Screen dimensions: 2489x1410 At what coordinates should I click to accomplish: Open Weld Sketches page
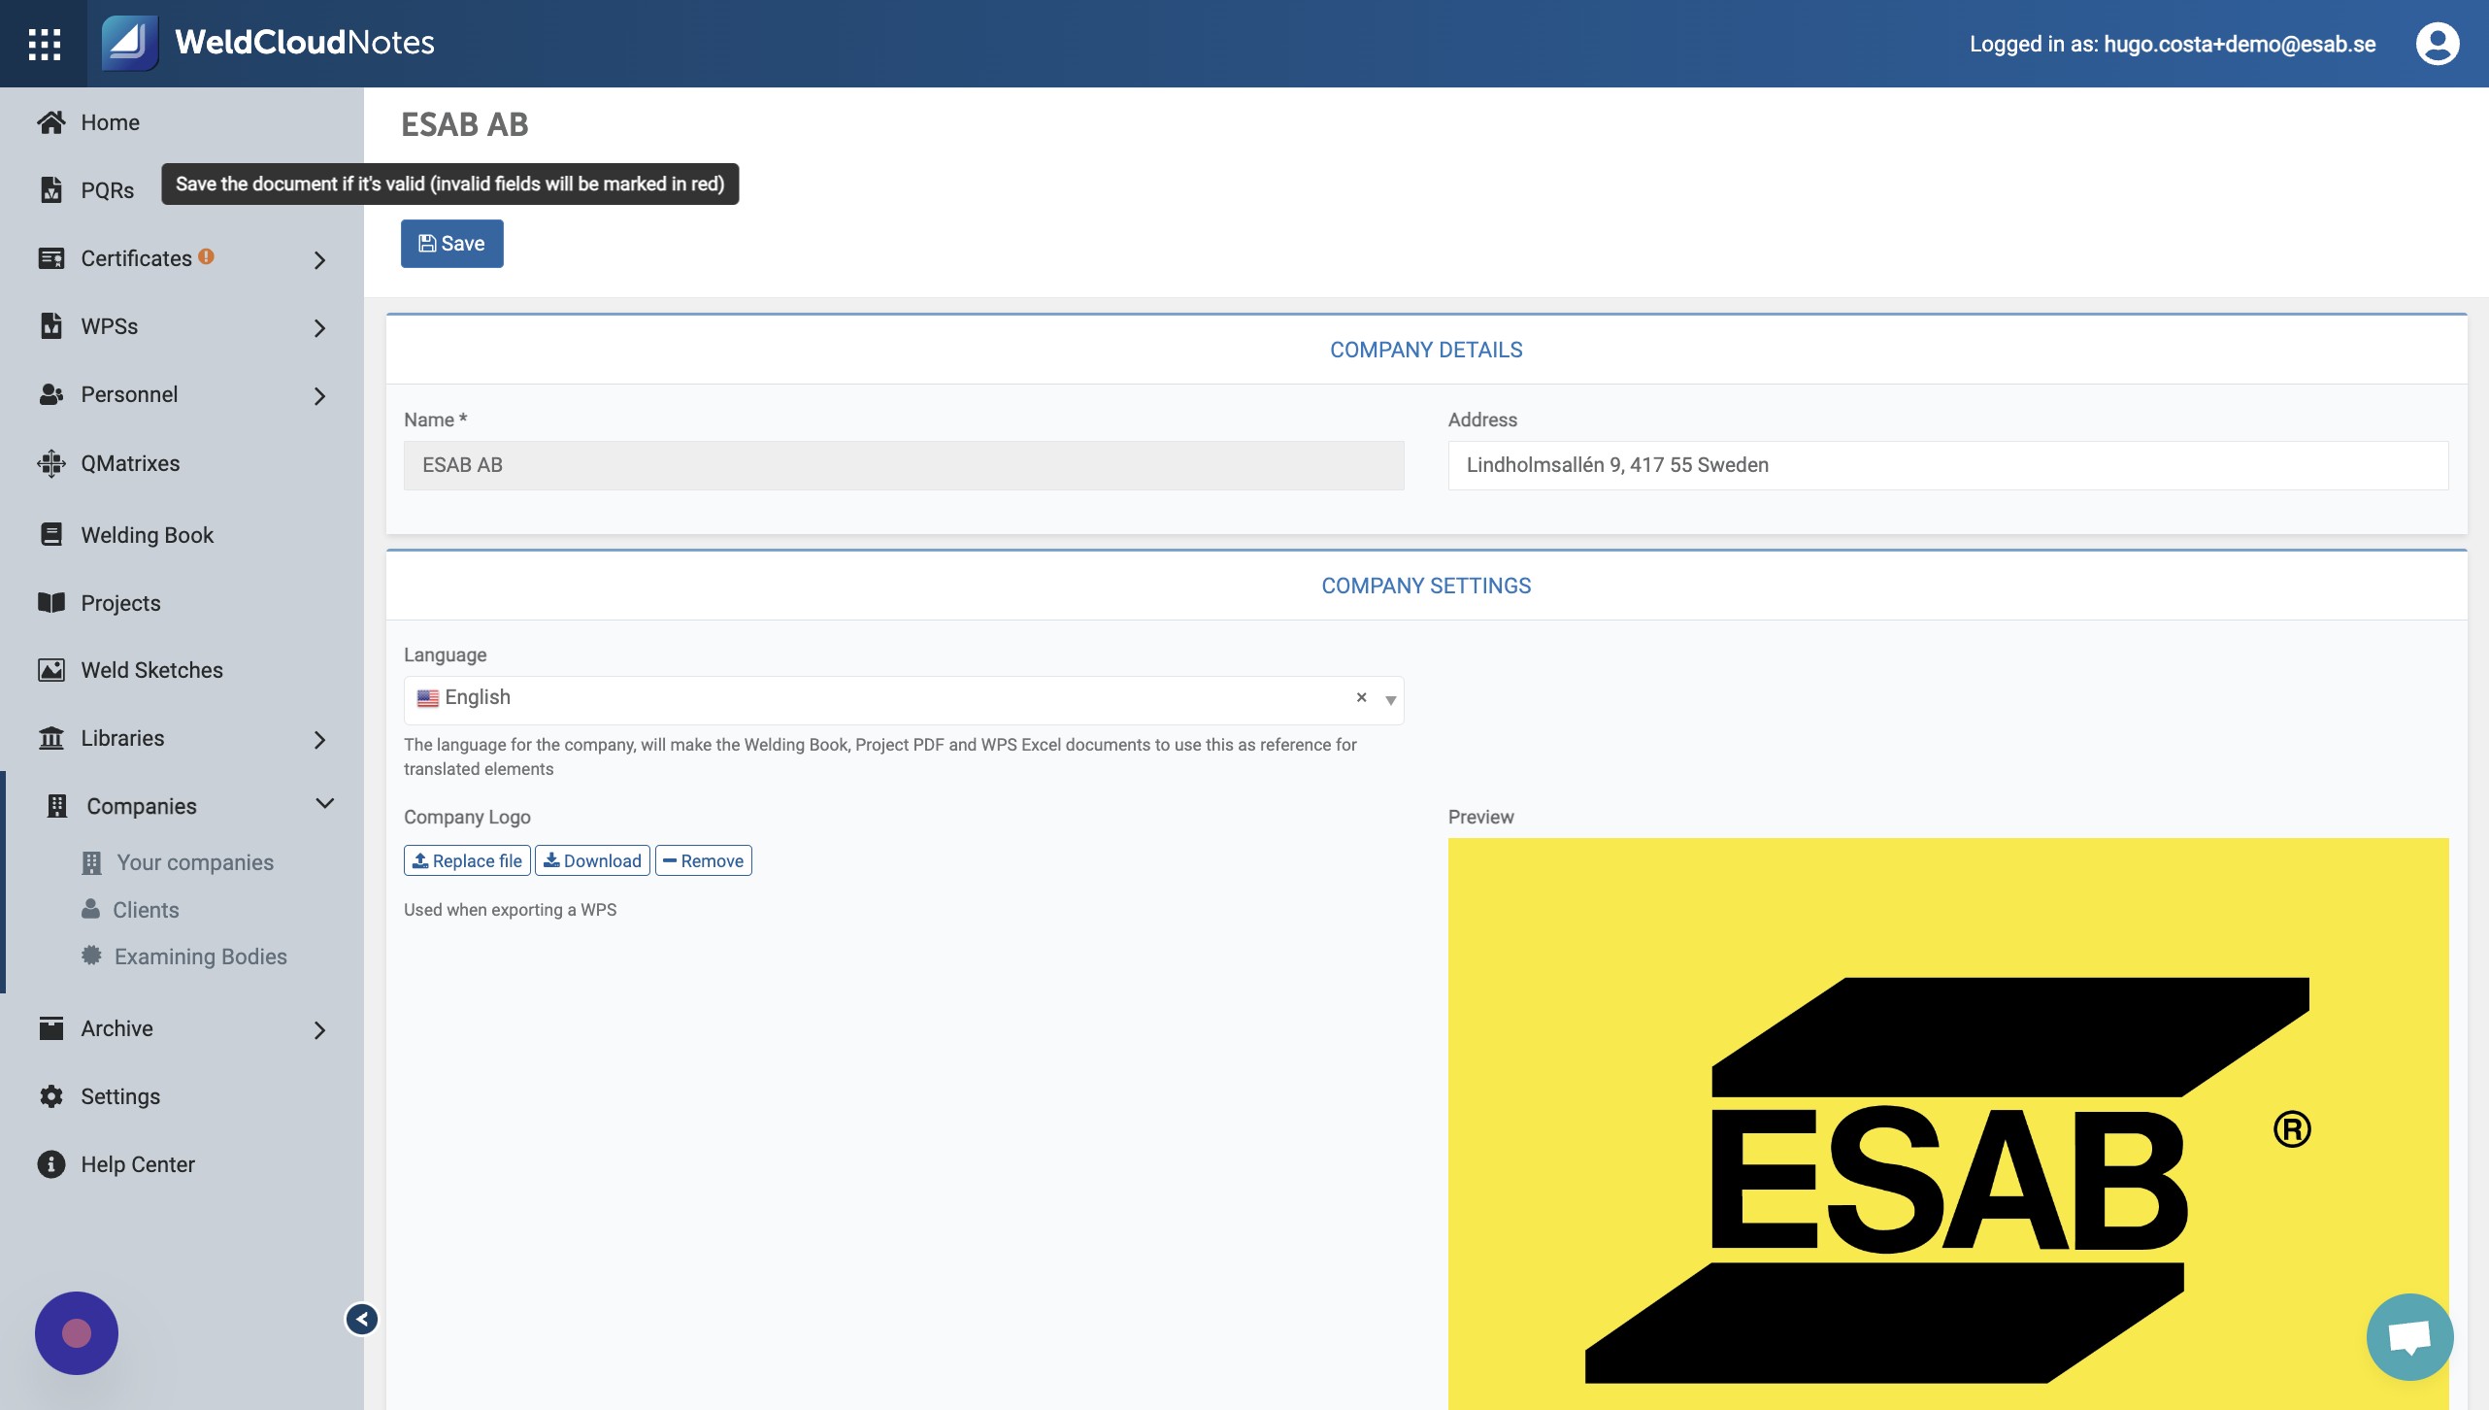151,670
